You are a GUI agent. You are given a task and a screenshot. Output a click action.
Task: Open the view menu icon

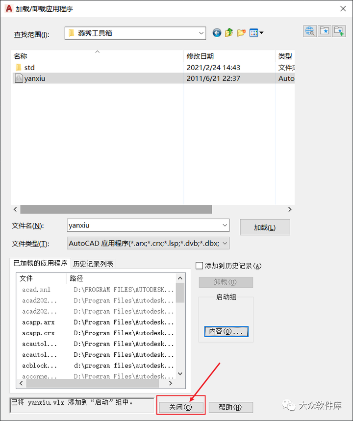coord(256,33)
